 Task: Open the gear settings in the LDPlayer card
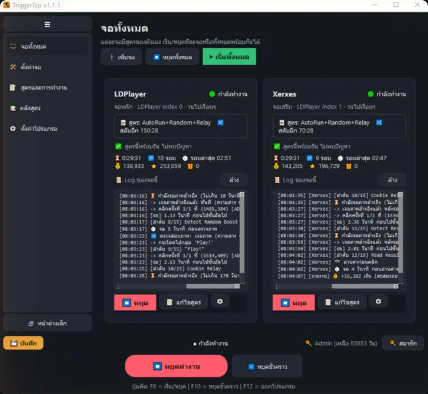coord(220,301)
